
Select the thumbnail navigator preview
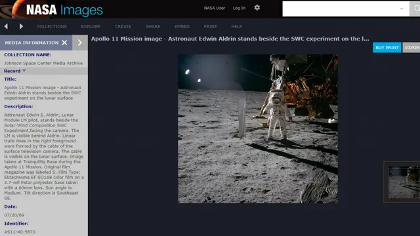point(402,182)
